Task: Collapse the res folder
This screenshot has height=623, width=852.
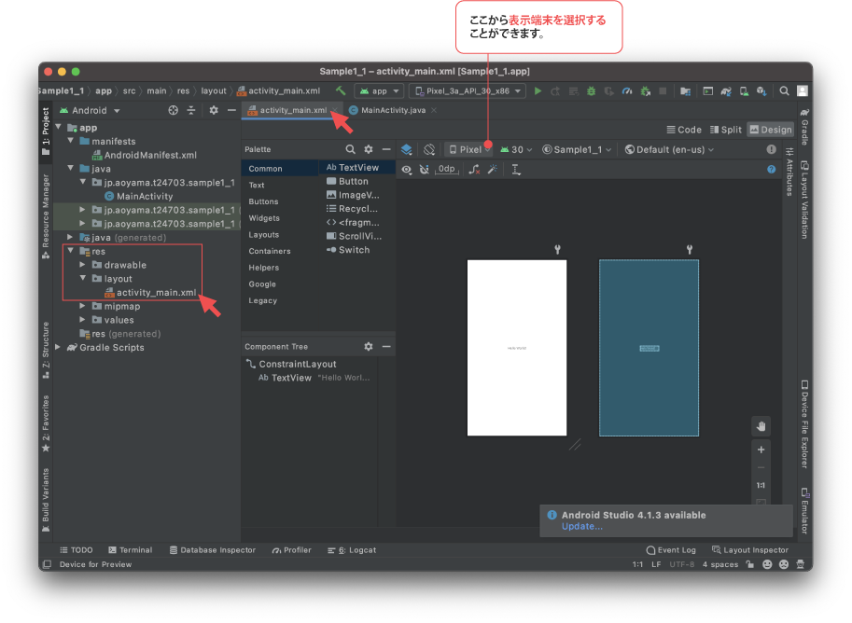Action: click(x=71, y=251)
